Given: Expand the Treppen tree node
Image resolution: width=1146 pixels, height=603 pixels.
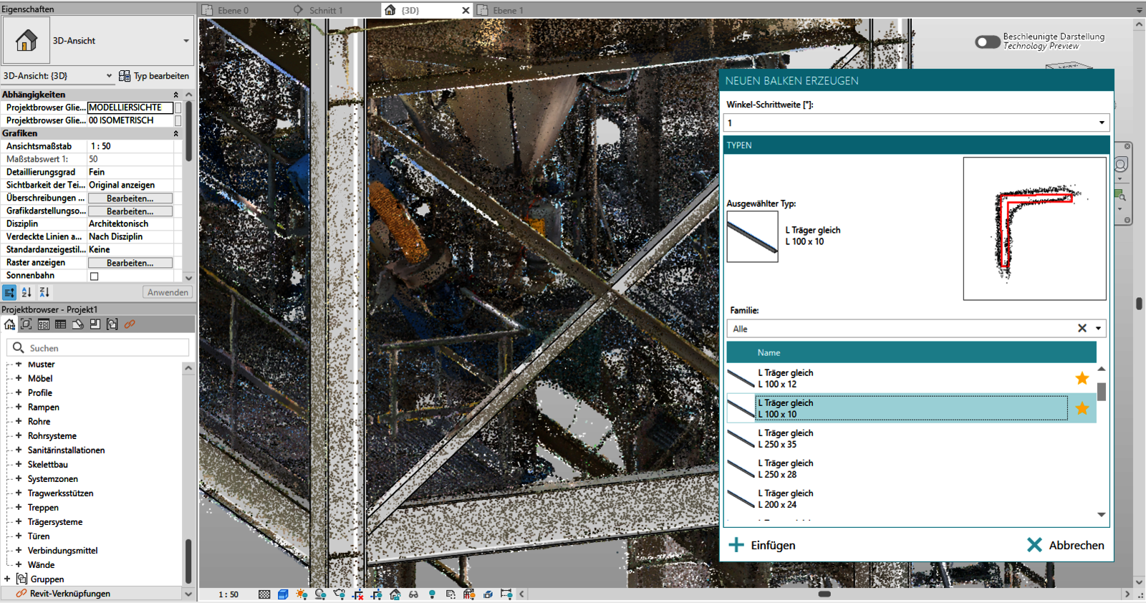Looking at the screenshot, I should tap(19, 507).
